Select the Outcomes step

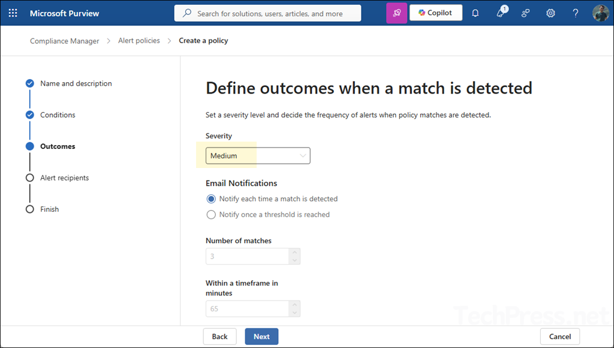(x=58, y=146)
